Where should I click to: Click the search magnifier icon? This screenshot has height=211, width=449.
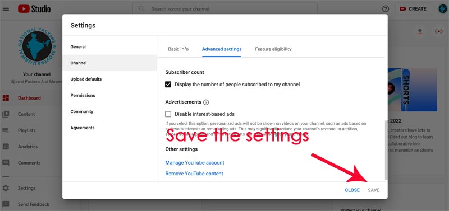(x=141, y=9)
